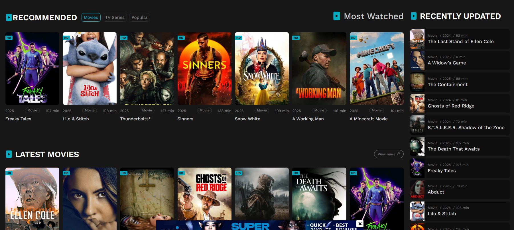Open the woman's face poster in Latest Movies
Screen dimensions: 514x230
[90, 199]
